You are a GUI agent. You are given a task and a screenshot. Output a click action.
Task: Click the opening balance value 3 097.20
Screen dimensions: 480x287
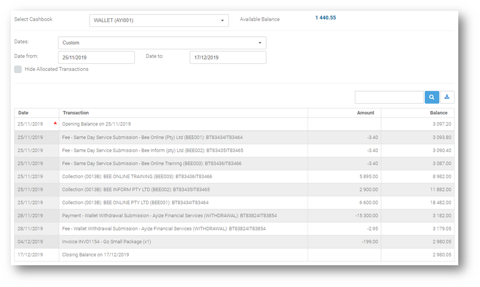click(442, 124)
